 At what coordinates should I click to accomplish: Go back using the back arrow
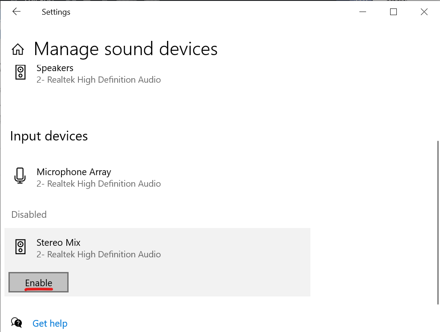(x=16, y=12)
